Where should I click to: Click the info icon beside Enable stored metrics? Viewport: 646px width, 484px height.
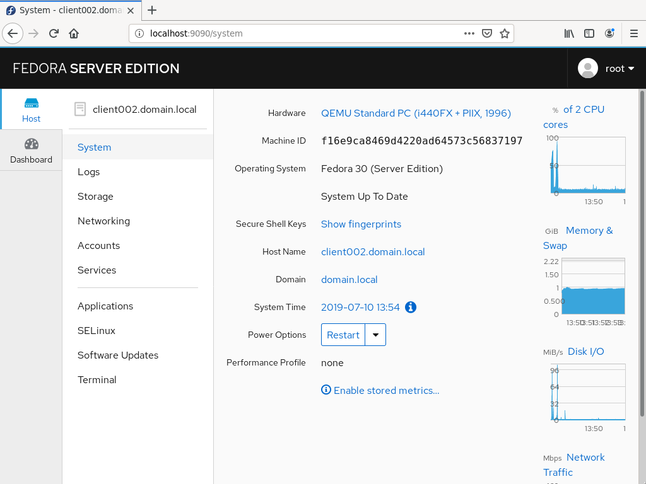tap(326, 389)
